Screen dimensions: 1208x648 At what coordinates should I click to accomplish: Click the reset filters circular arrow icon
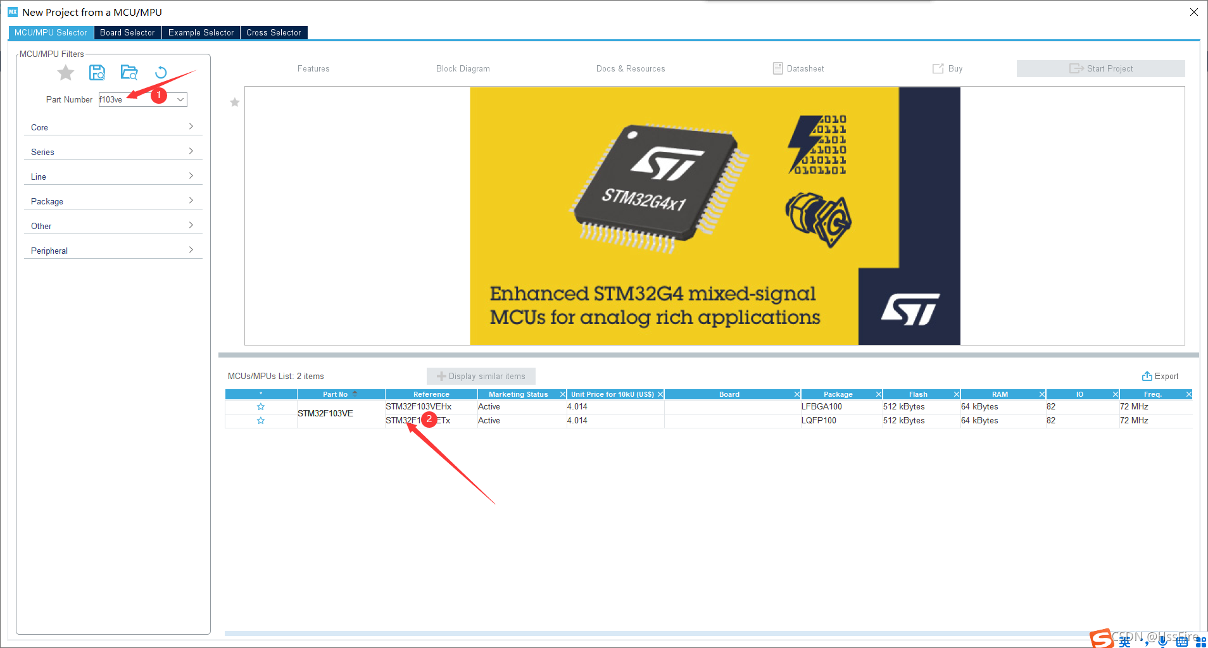point(161,73)
